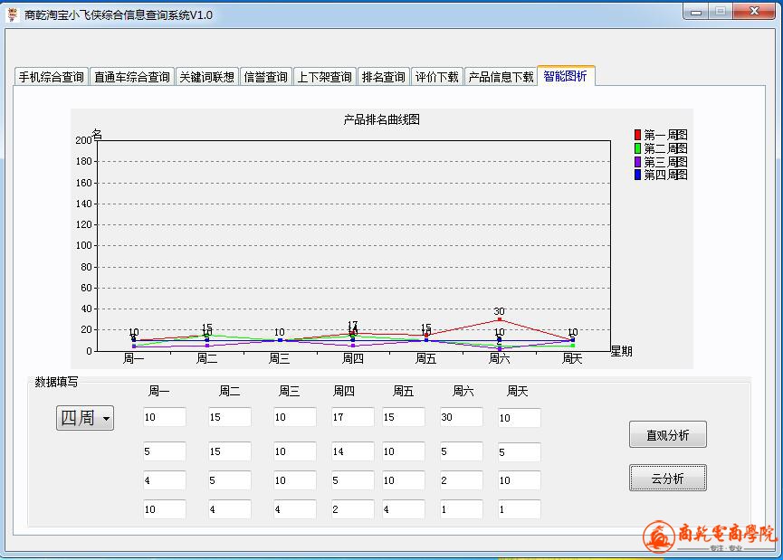The image size is (783, 560).
Task: Switch to the 排名查询 tab
Action: click(x=383, y=77)
